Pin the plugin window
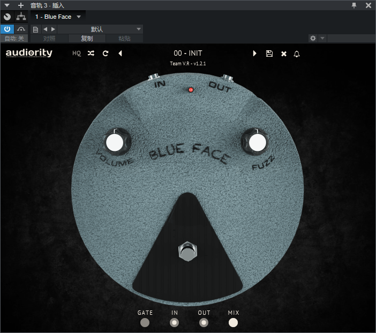This screenshot has width=376, height=333. [x=354, y=5]
